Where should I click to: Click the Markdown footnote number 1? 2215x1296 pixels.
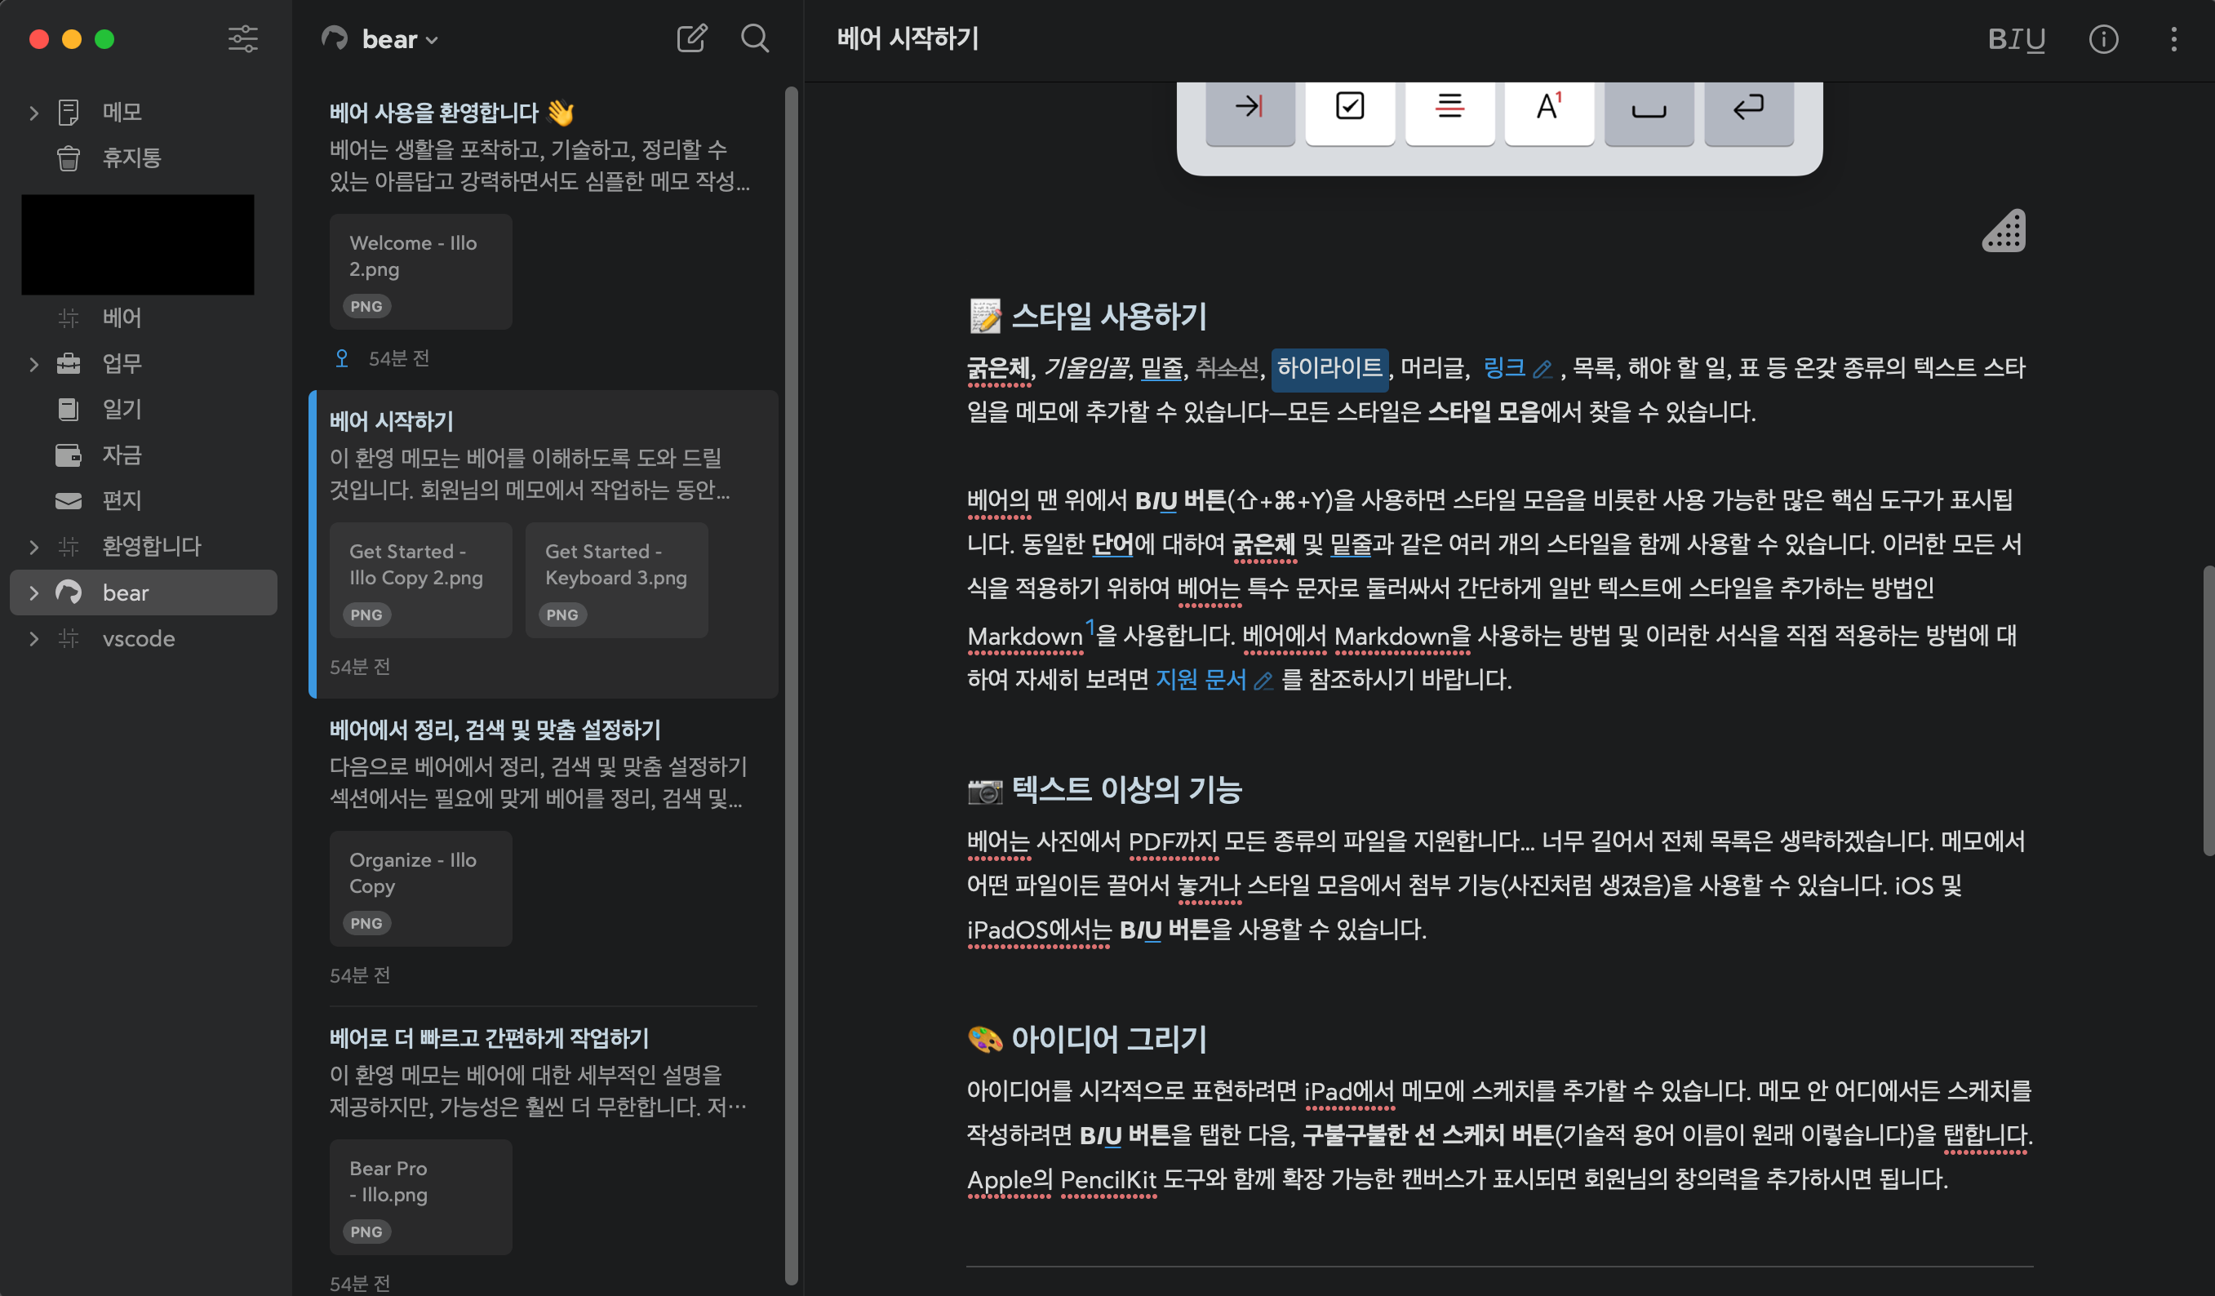pos(1090,626)
